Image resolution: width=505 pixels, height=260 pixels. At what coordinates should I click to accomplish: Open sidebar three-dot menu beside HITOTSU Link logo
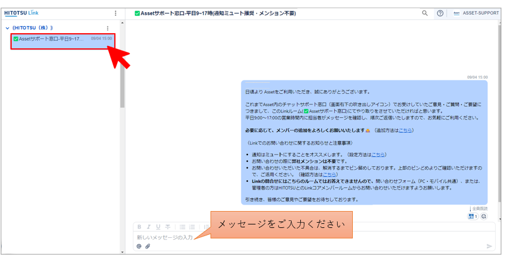(115, 13)
